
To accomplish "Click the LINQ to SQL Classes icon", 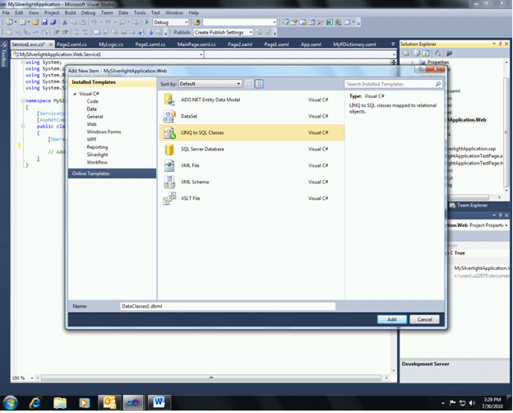I will 169,132.
